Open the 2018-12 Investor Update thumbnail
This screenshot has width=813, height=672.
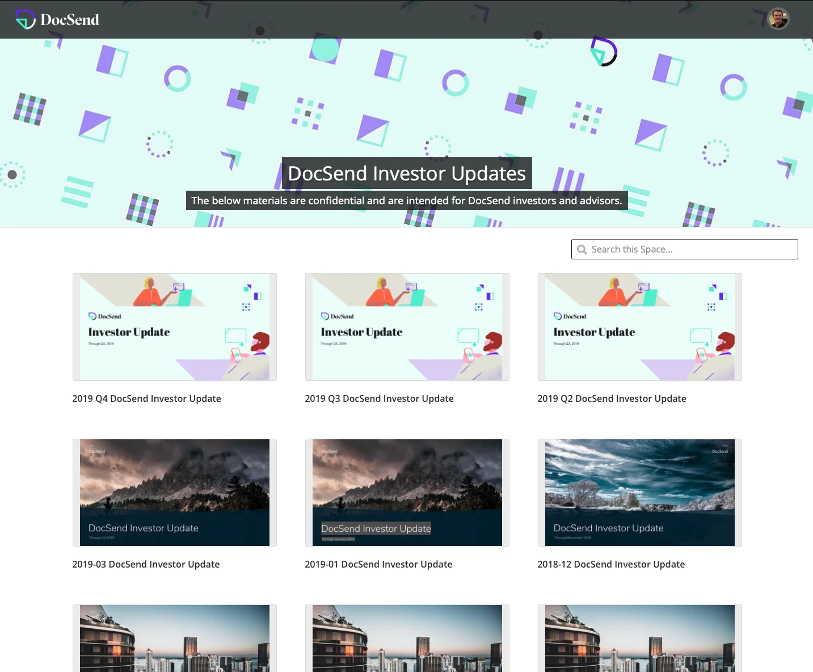(x=640, y=493)
